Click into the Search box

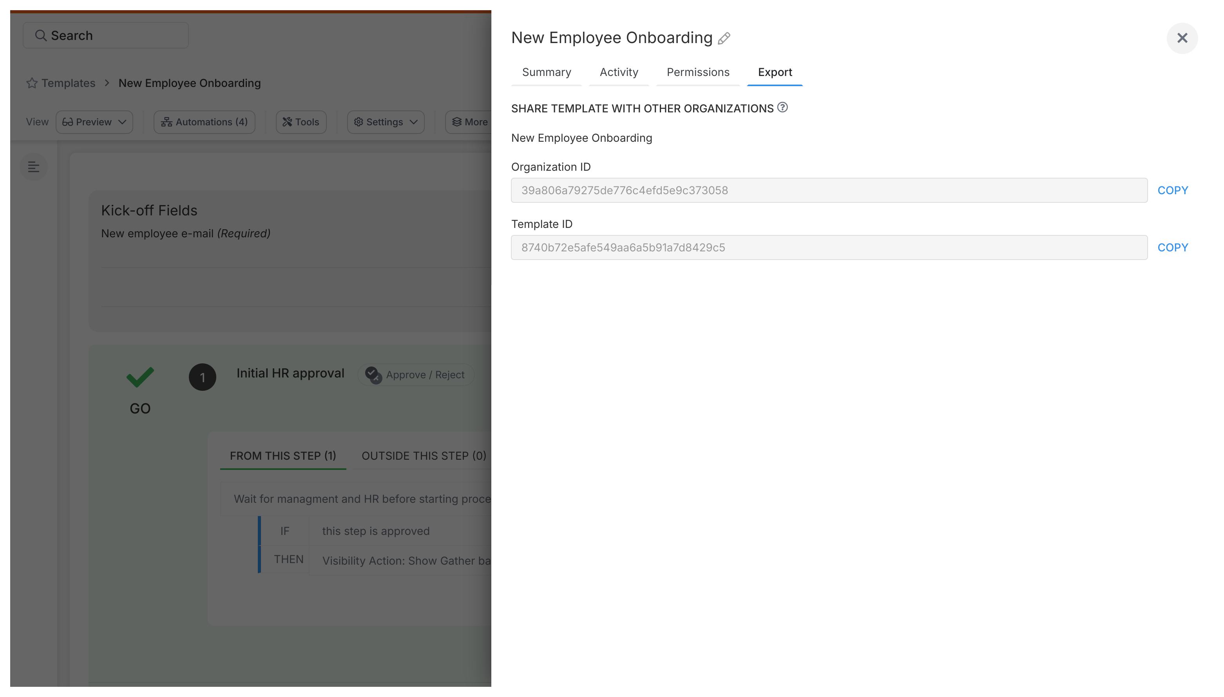[x=106, y=35]
